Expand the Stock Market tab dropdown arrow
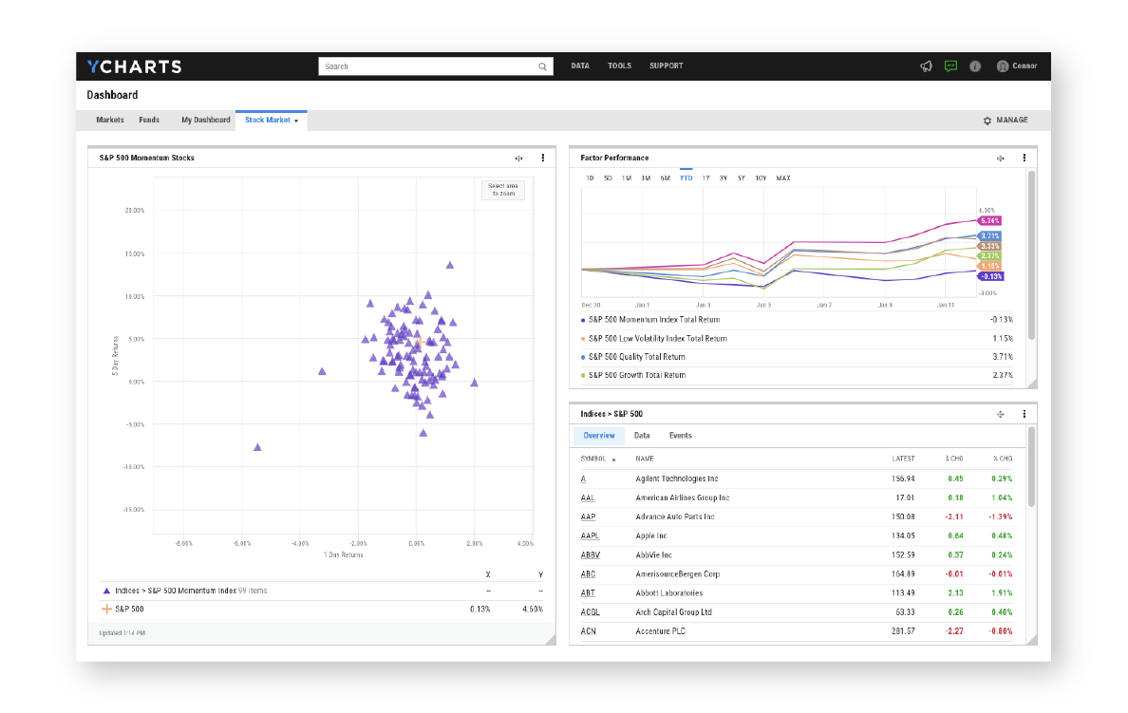1128x713 pixels. click(x=295, y=121)
